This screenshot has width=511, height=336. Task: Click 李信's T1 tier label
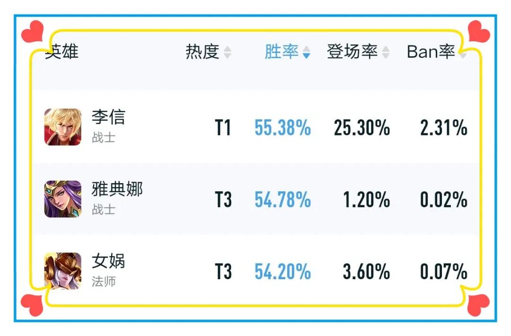tap(223, 127)
